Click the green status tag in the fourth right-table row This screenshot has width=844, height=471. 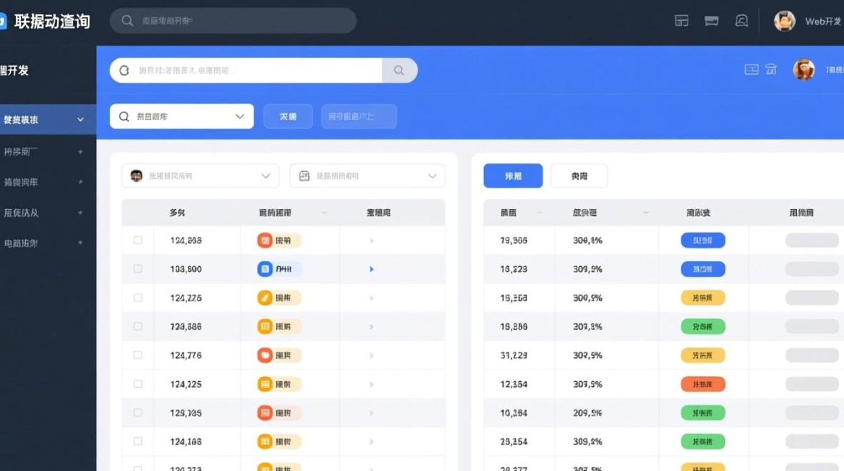[702, 327]
